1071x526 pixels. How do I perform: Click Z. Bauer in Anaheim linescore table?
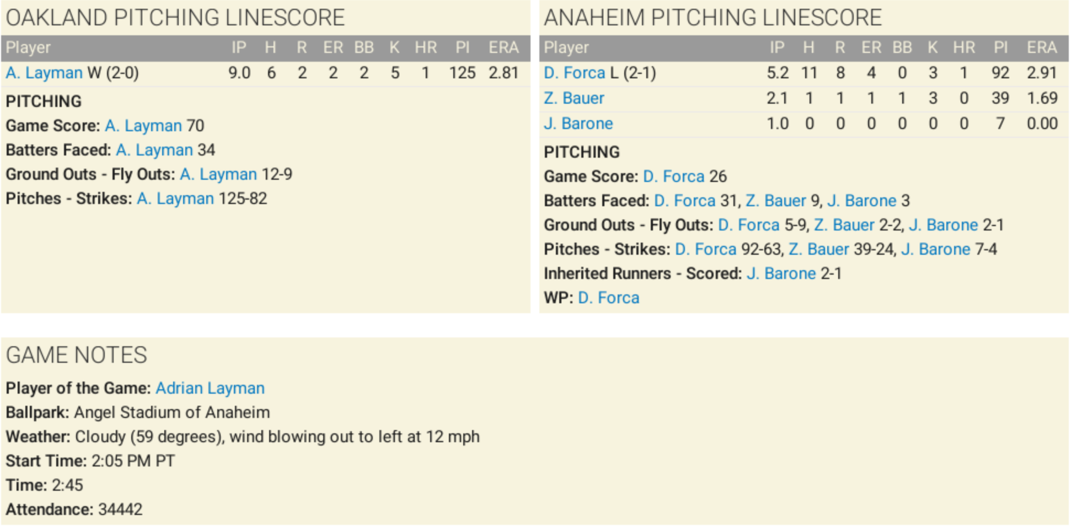[x=574, y=98]
